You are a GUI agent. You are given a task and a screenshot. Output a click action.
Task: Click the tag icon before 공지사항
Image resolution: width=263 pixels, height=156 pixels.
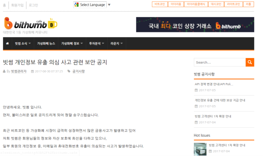click(69, 71)
